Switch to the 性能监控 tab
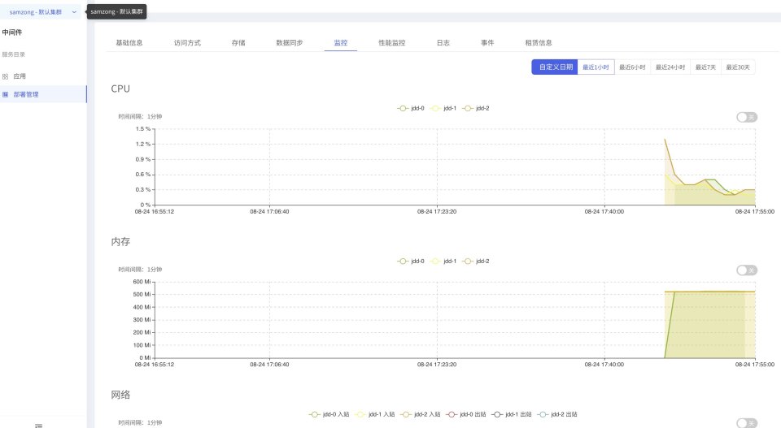Viewport: 781px width, 428px height. tap(391, 42)
